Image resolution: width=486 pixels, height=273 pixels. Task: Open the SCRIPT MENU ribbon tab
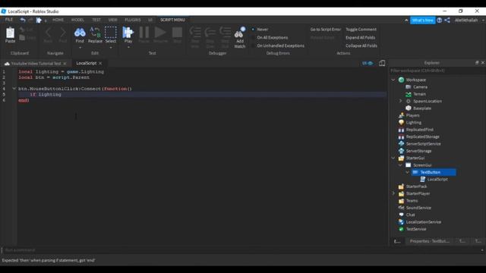click(x=172, y=20)
